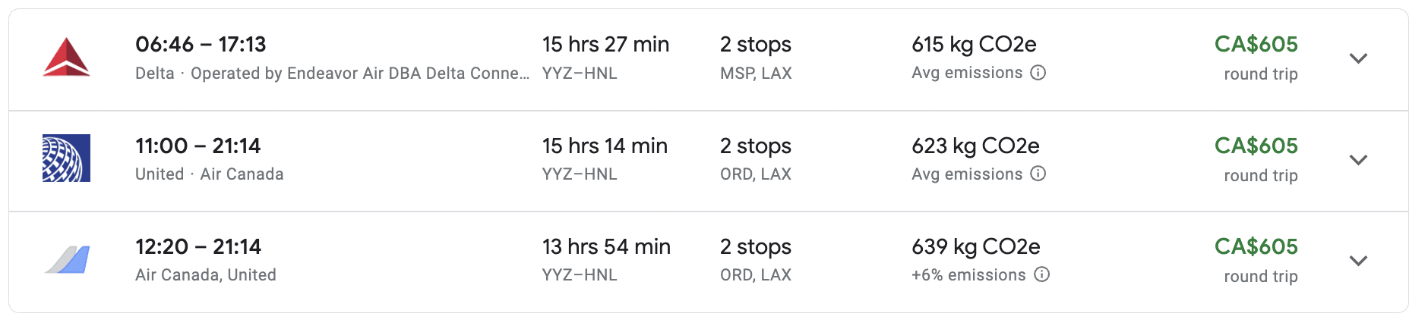Open emissions info for 623 kg flight
The width and height of the screenshot is (1428, 329).
click(1038, 174)
